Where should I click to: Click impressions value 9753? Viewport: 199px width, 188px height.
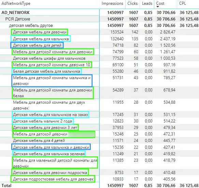[119, 172]
